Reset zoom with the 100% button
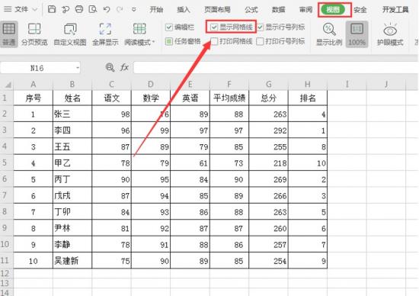419x296 pixels. coord(357,34)
